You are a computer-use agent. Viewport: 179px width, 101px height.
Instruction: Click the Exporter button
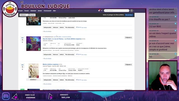32,15
